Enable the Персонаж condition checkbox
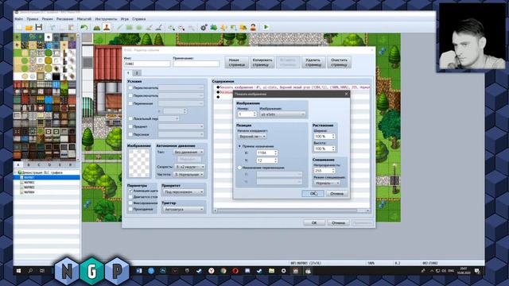 click(130, 134)
